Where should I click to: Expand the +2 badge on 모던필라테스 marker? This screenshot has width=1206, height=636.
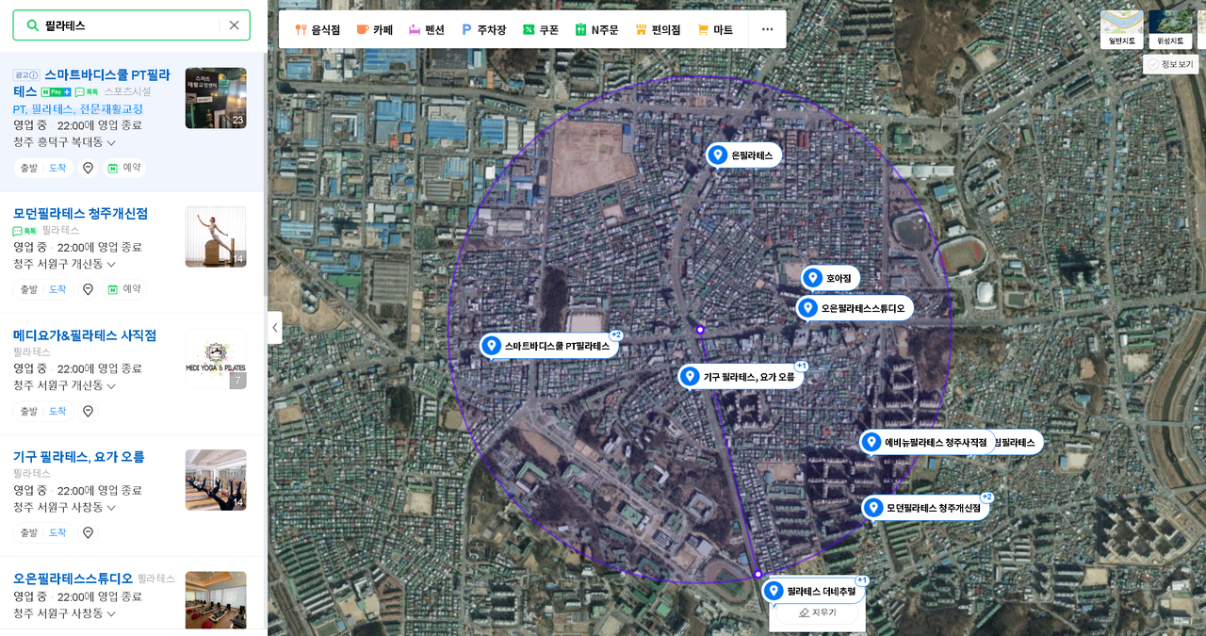pyautogui.click(x=986, y=497)
